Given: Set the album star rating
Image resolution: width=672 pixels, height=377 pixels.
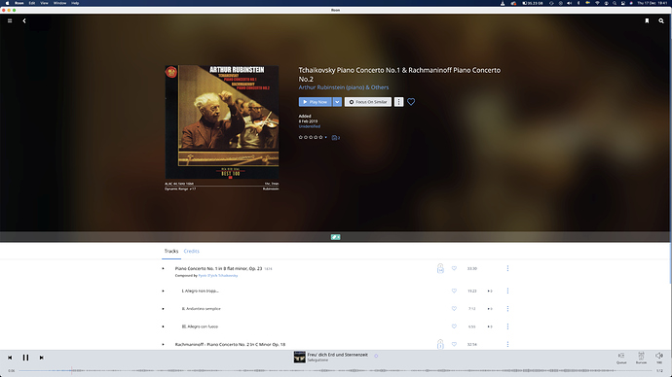Looking at the screenshot, I should click(x=311, y=137).
